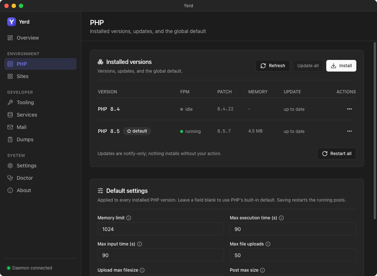The width and height of the screenshot is (377, 276).
Task: Refresh the installed versions list
Action: (x=273, y=66)
